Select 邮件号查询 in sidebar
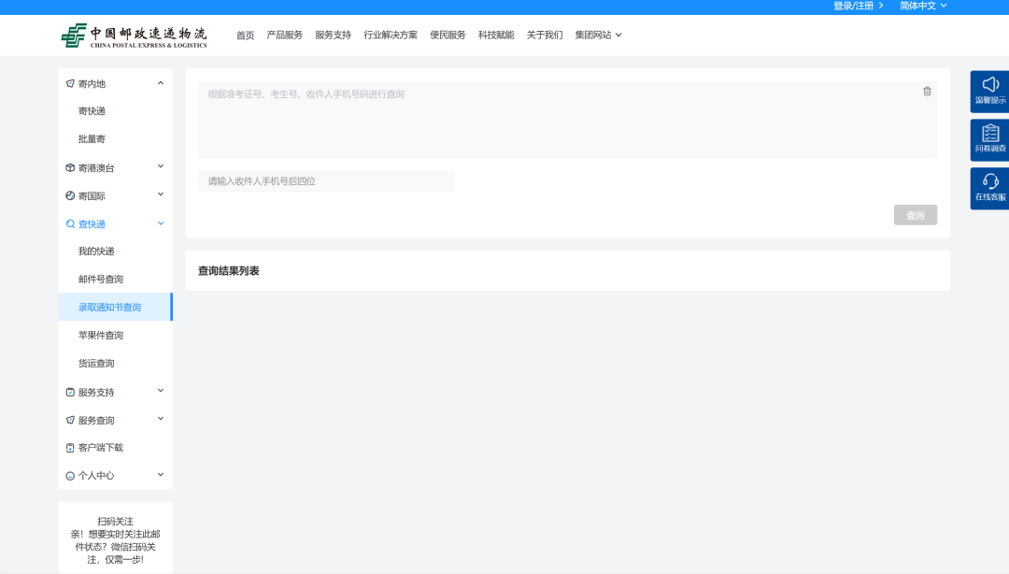This screenshot has width=1009, height=574. [x=101, y=279]
